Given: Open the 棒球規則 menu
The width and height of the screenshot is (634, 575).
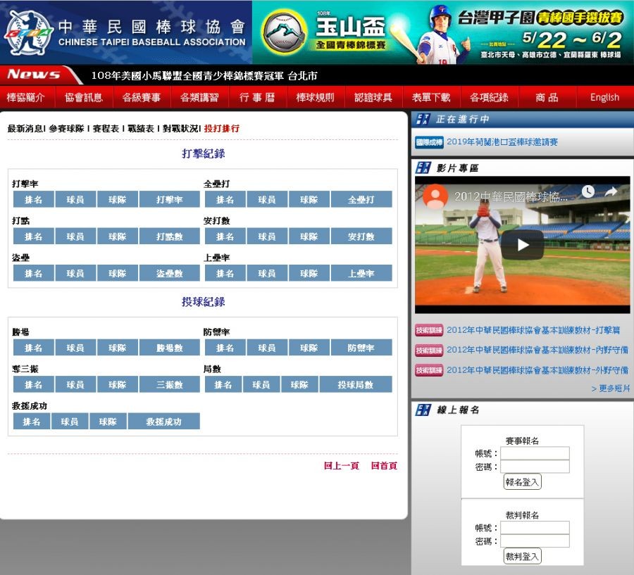Looking at the screenshot, I should 315,97.
